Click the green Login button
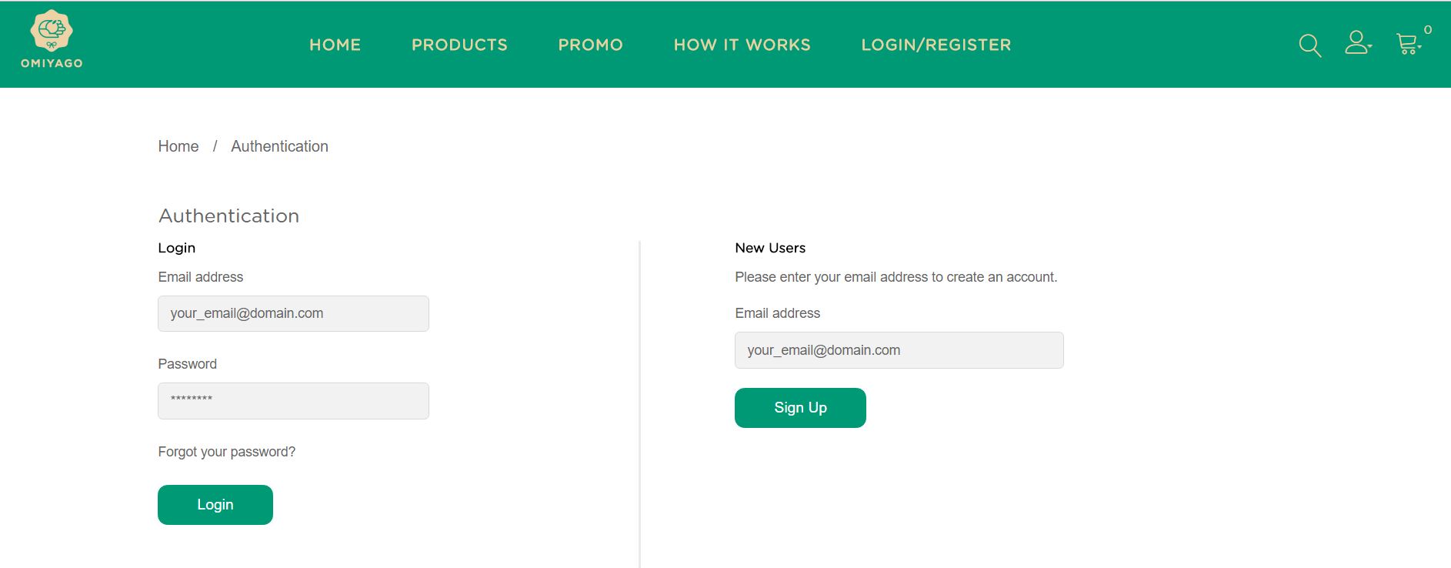 (215, 505)
